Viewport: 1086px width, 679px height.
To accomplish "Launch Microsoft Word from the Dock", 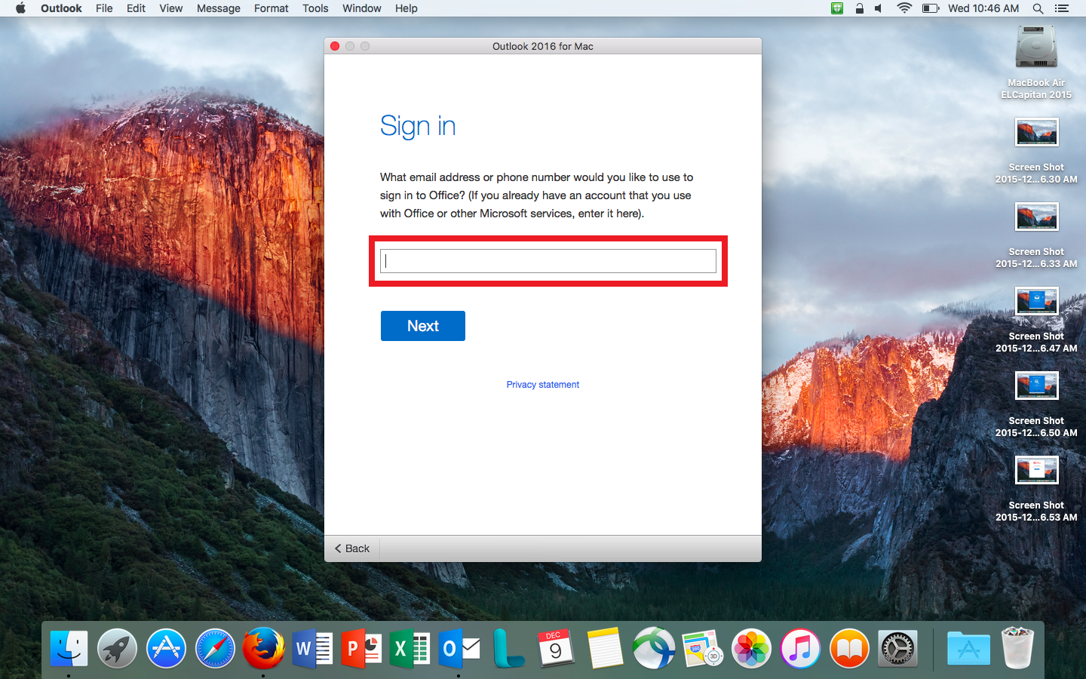I will click(312, 649).
